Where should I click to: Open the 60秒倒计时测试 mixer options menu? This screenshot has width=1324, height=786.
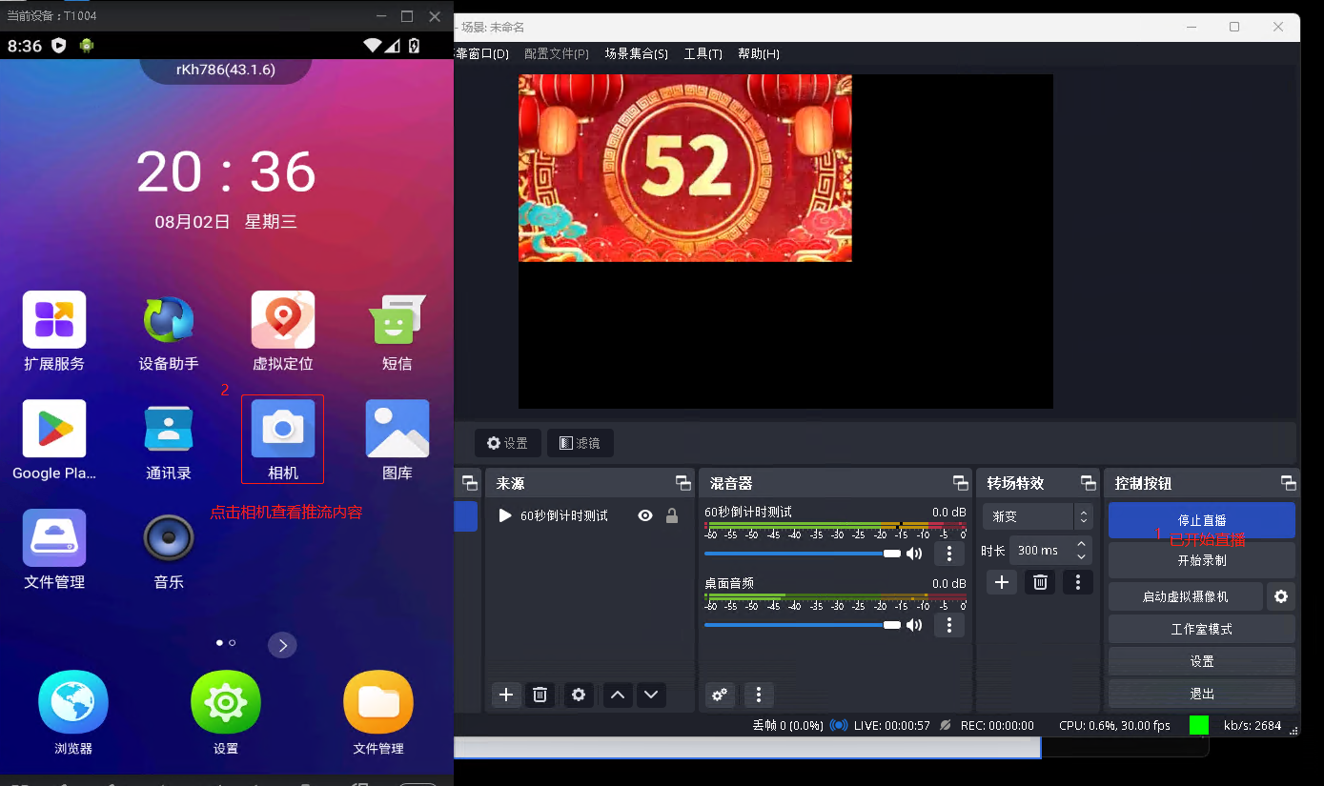pos(948,554)
